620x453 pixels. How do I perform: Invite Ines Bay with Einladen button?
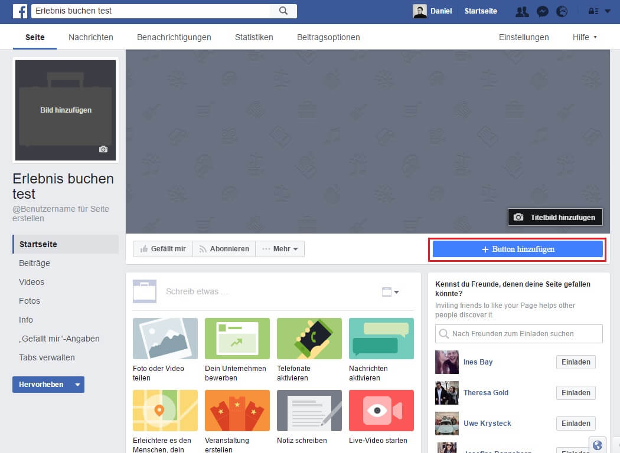[576, 362]
